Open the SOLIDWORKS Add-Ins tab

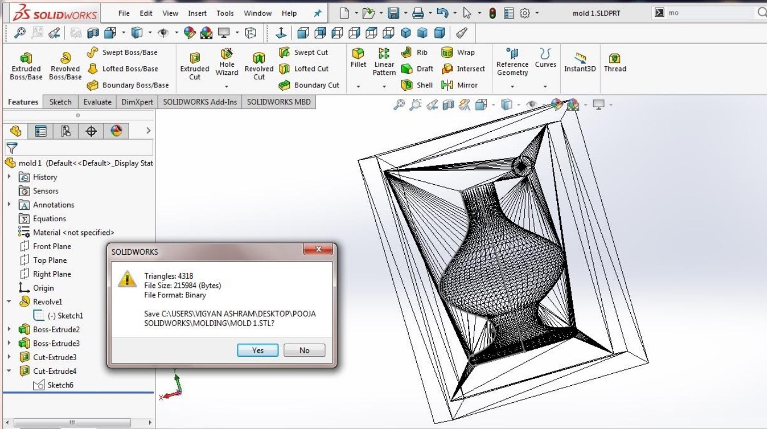click(x=200, y=102)
